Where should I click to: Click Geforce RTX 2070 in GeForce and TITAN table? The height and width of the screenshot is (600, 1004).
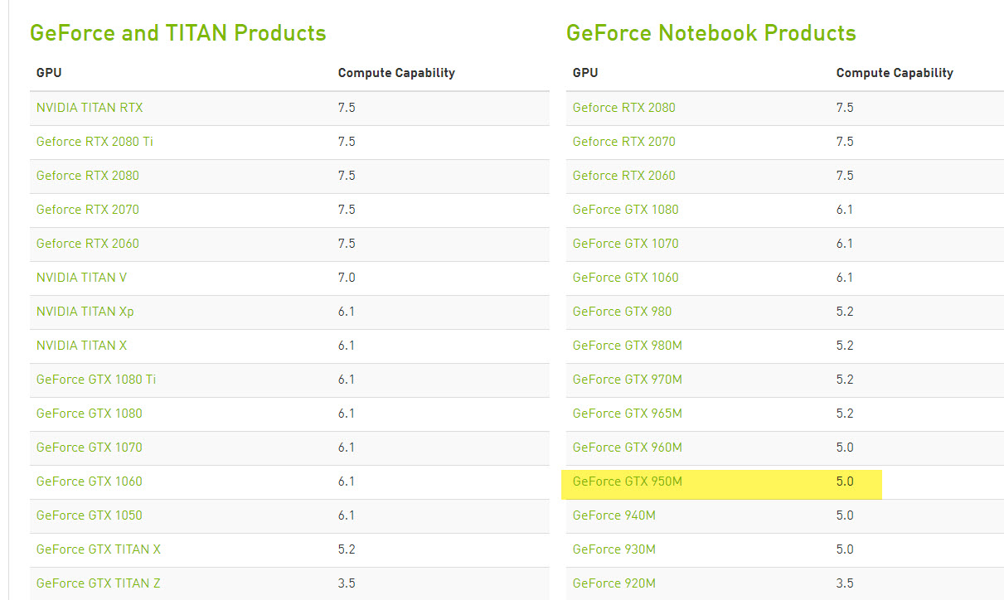click(88, 210)
